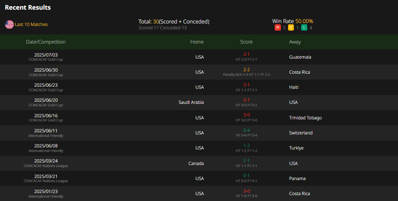The width and height of the screenshot is (398, 201).
Task: Click the green L losses badge
Action: pyautogui.click(x=304, y=28)
